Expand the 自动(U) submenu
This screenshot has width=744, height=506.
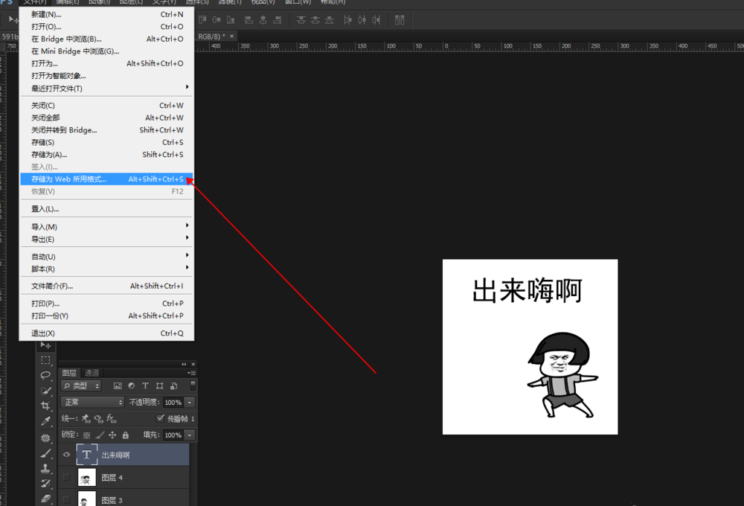106,257
